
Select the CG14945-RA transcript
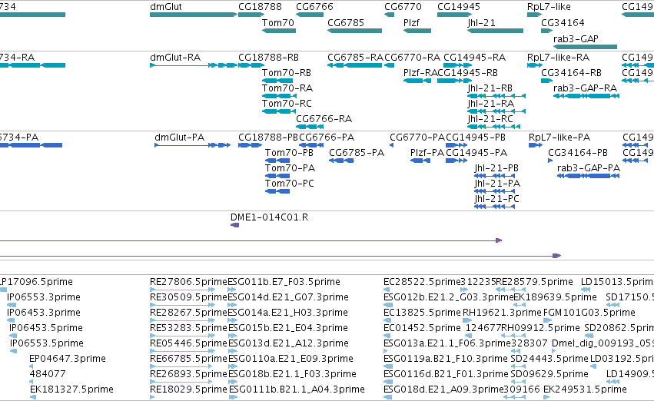pos(458,65)
